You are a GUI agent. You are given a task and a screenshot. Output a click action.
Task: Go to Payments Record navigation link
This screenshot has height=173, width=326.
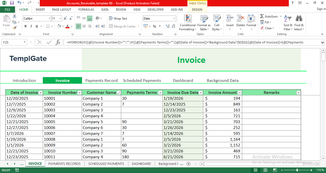101,81
